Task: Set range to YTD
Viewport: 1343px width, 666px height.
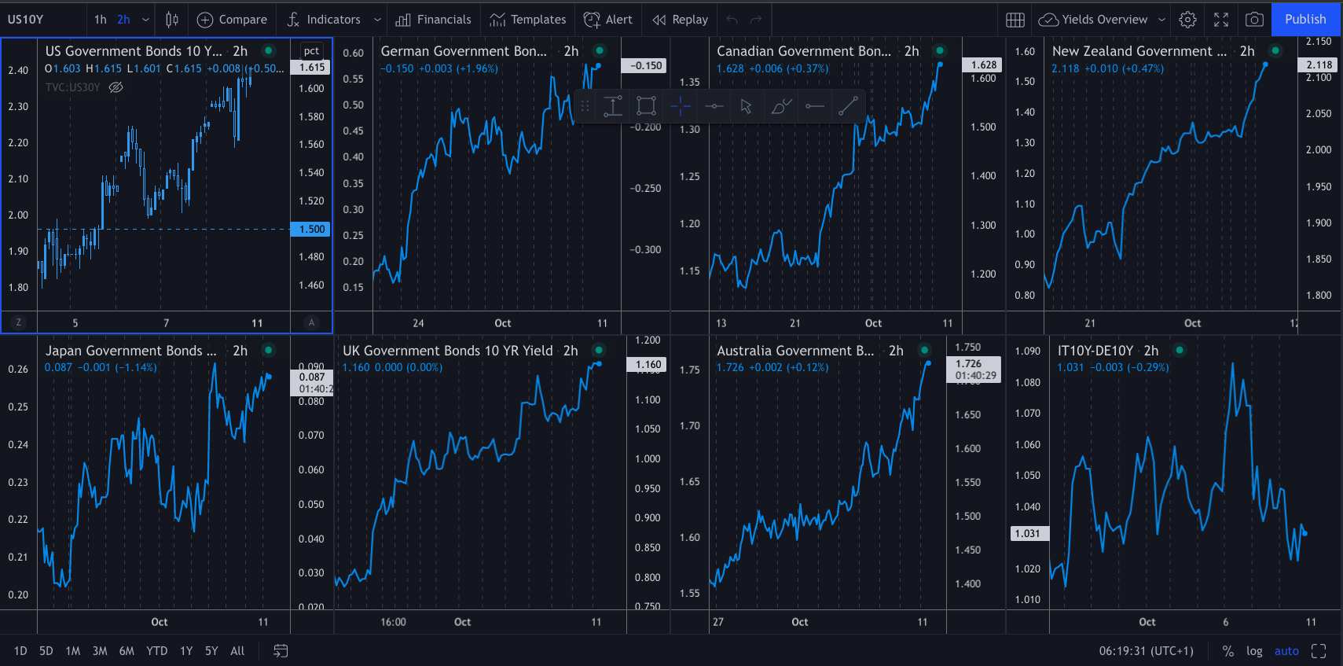Action: pyautogui.click(x=157, y=651)
